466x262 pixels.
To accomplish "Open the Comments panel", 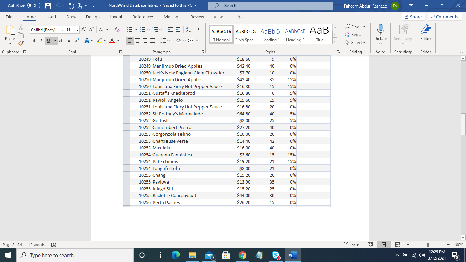I will click(444, 16).
